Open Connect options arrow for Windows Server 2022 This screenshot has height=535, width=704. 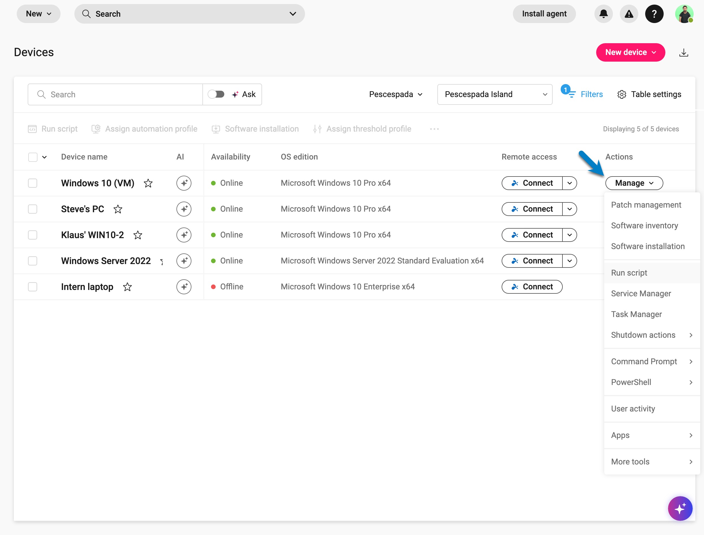click(x=569, y=261)
